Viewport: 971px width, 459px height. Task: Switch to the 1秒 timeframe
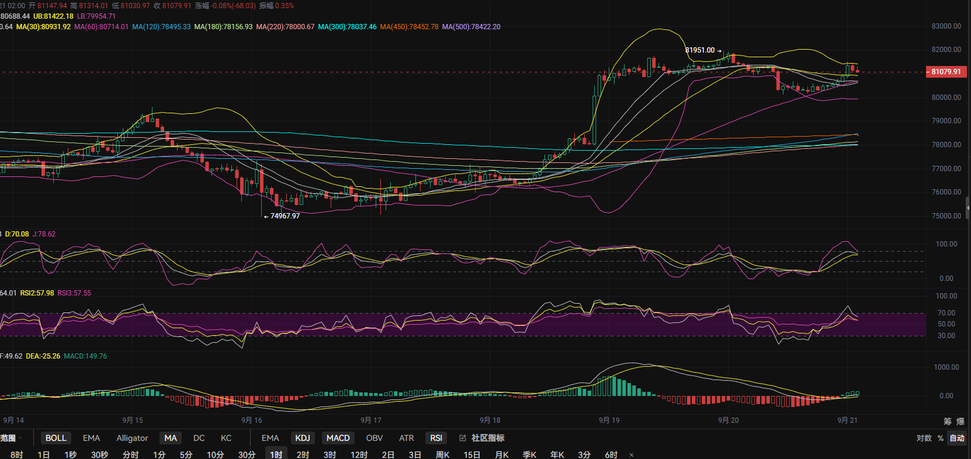click(70, 454)
